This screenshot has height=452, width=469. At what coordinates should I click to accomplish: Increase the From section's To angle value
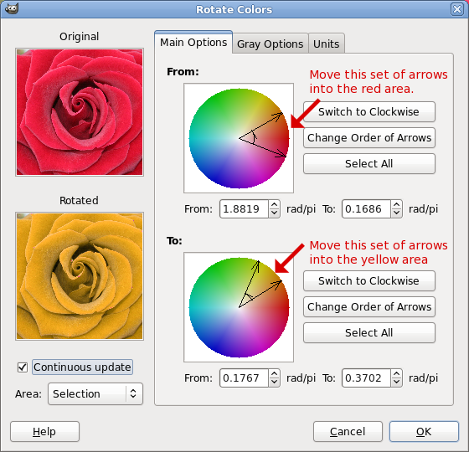click(x=396, y=205)
